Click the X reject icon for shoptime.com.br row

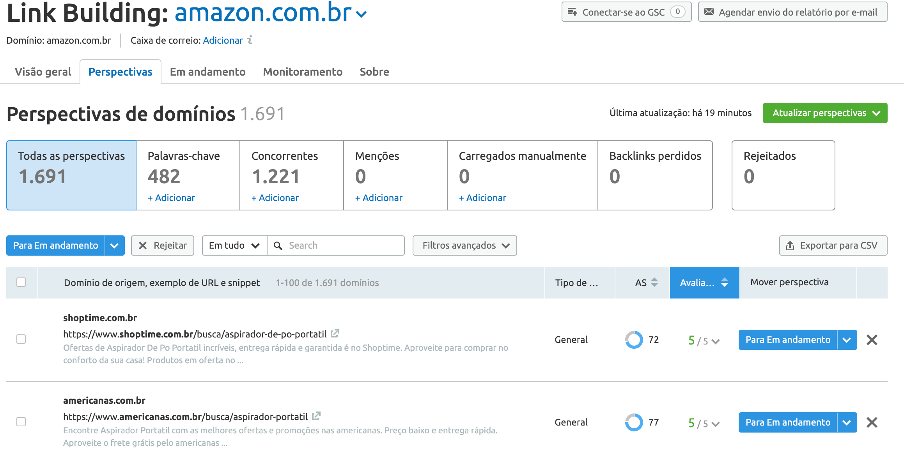872,340
